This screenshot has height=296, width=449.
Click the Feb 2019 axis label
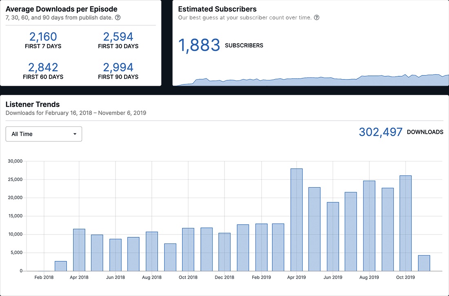pos(261,277)
